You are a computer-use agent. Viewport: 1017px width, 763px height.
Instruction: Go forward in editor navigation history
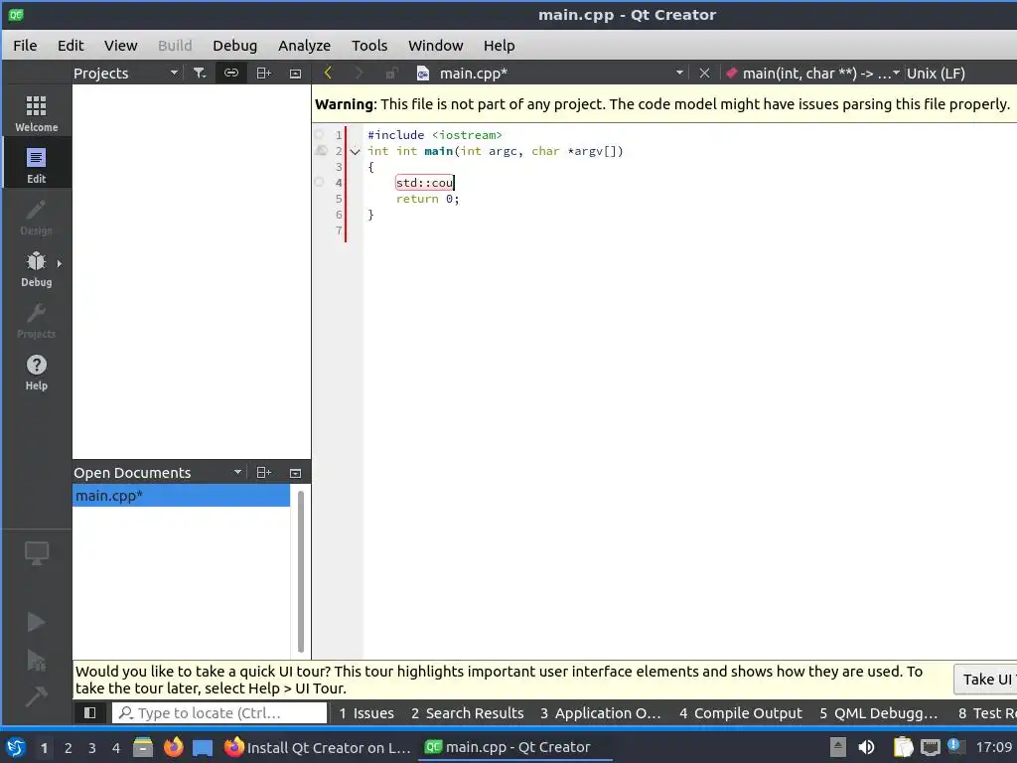(x=359, y=74)
